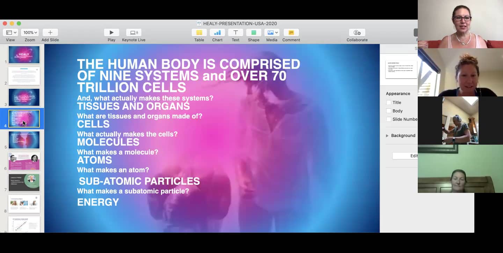Click "What makes a subatomic particle?" text
The width and height of the screenshot is (503, 253).
coord(133,191)
